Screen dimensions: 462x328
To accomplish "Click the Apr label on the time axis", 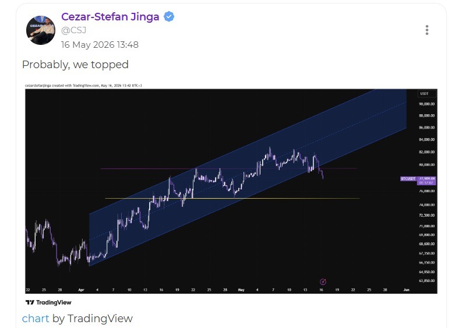I will pyautogui.click(x=82, y=290).
